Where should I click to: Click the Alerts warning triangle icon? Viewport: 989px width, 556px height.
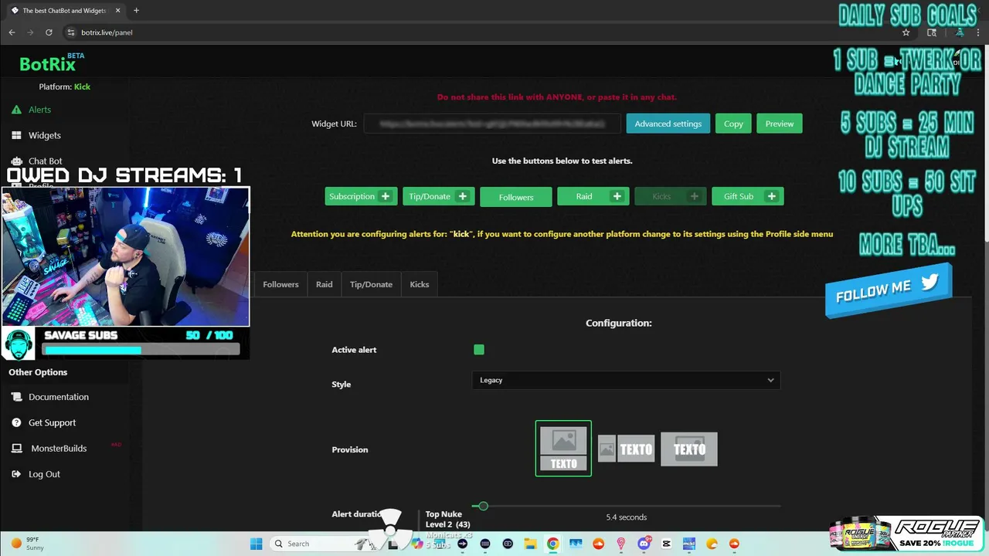[x=16, y=110]
